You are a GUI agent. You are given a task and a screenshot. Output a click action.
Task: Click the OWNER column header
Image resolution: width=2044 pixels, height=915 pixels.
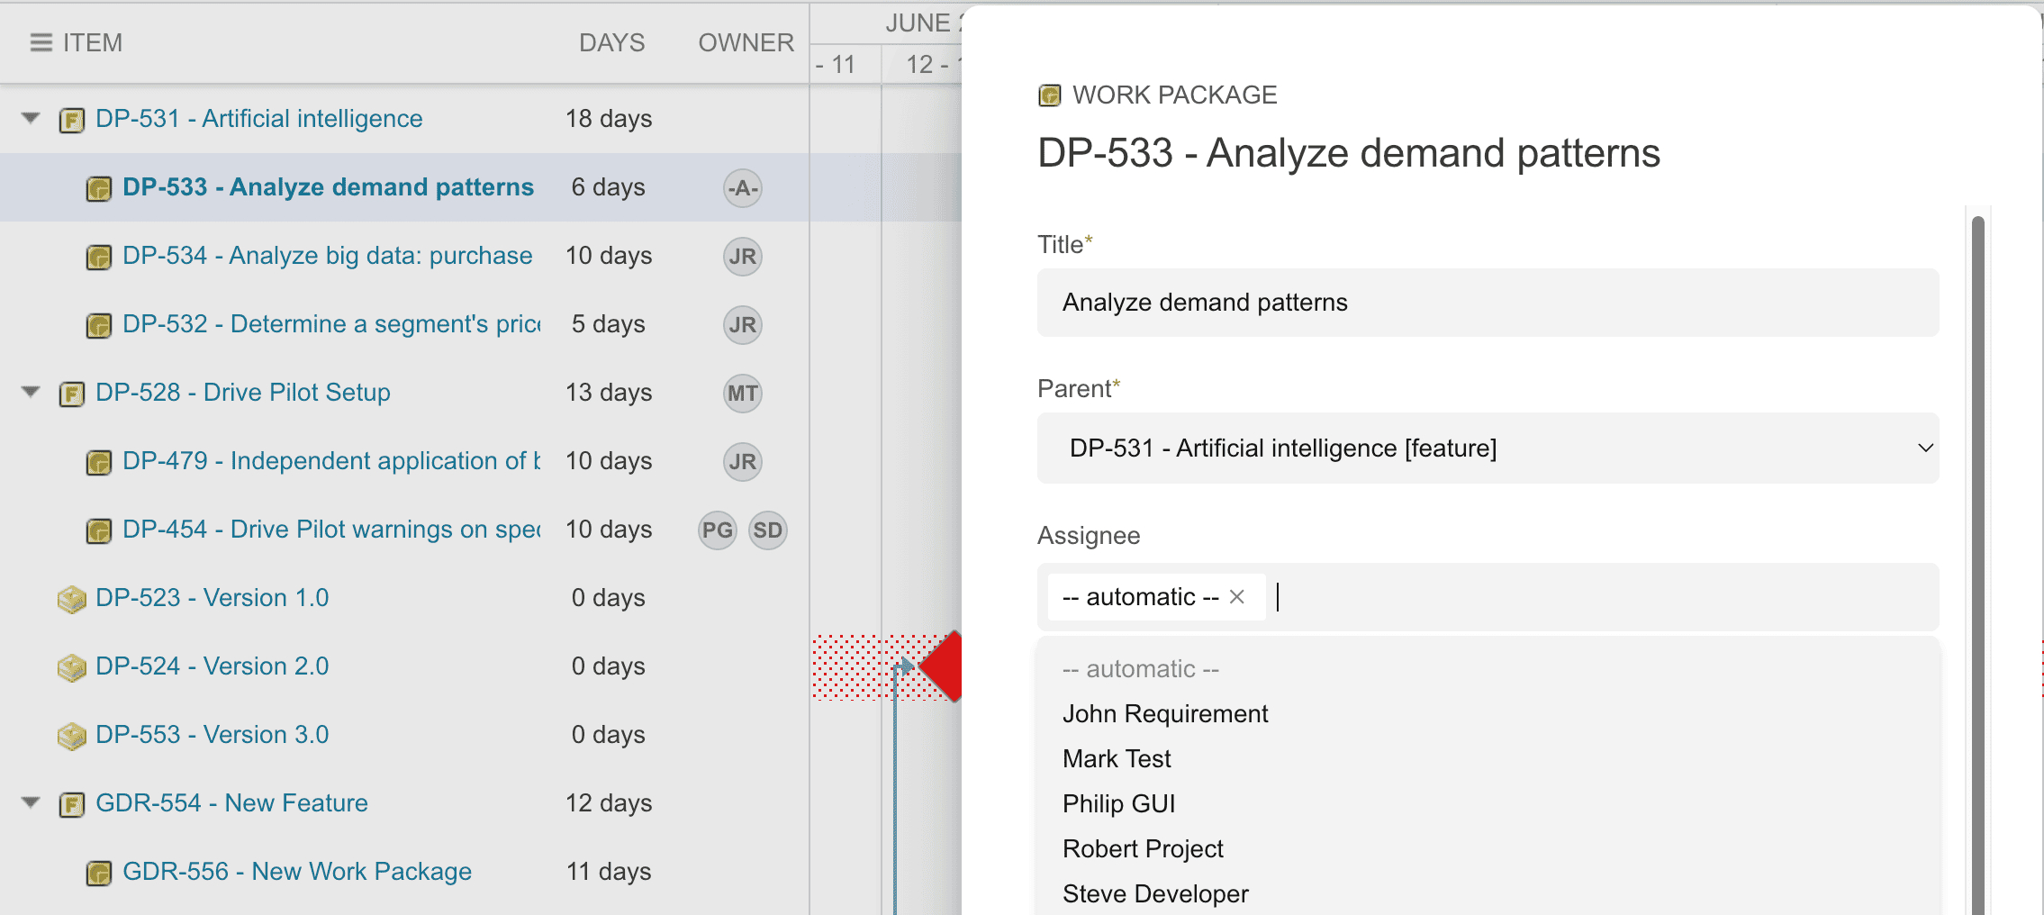point(746,42)
